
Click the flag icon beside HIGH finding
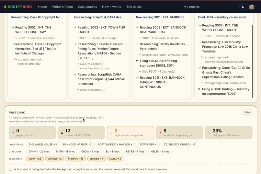click(199, 89)
